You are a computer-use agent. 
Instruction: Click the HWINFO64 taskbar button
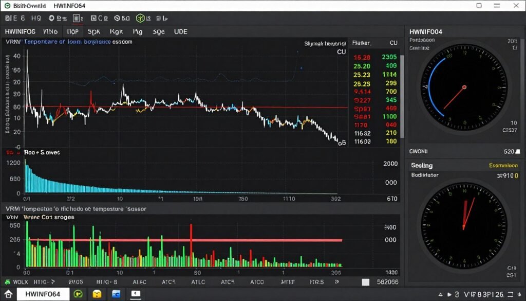43,294
